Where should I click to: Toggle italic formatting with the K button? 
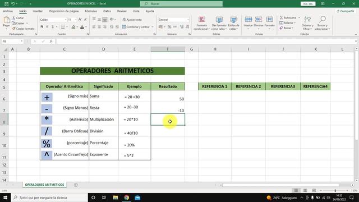pos(47,27)
